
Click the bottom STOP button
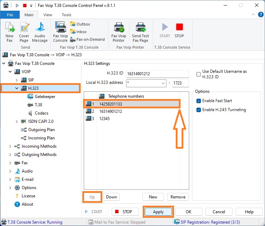click(125, 212)
